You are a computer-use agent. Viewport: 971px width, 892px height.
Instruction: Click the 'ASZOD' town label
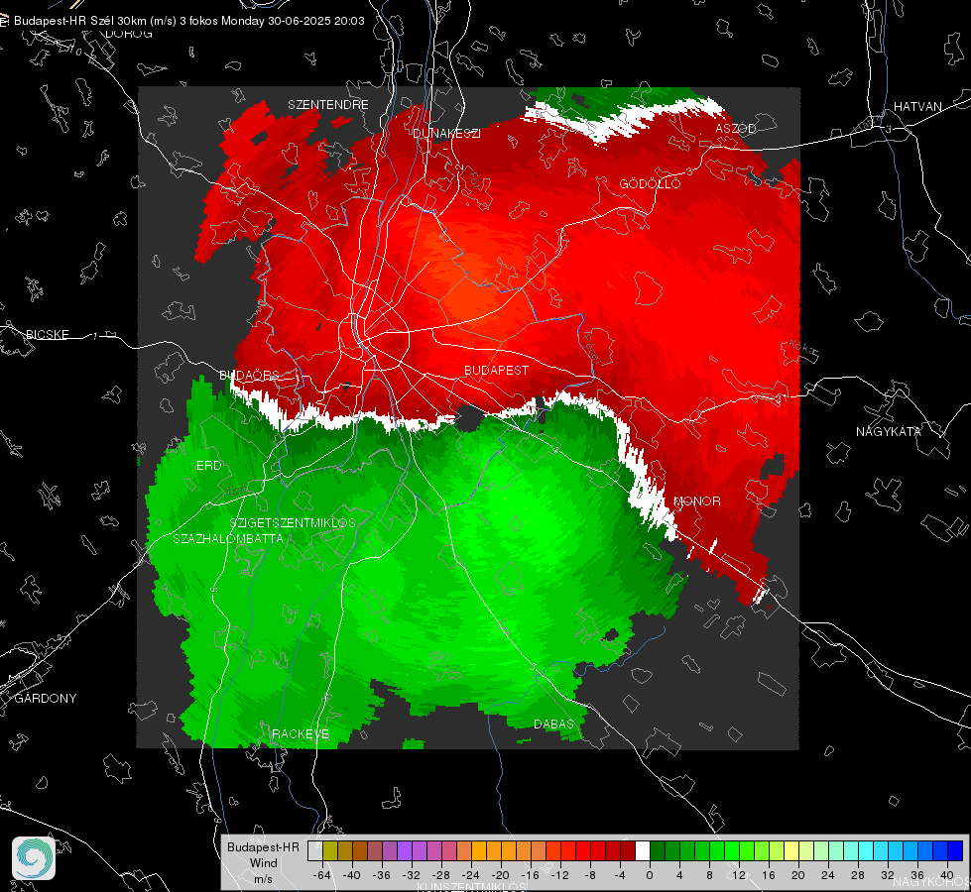click(736, 128)
